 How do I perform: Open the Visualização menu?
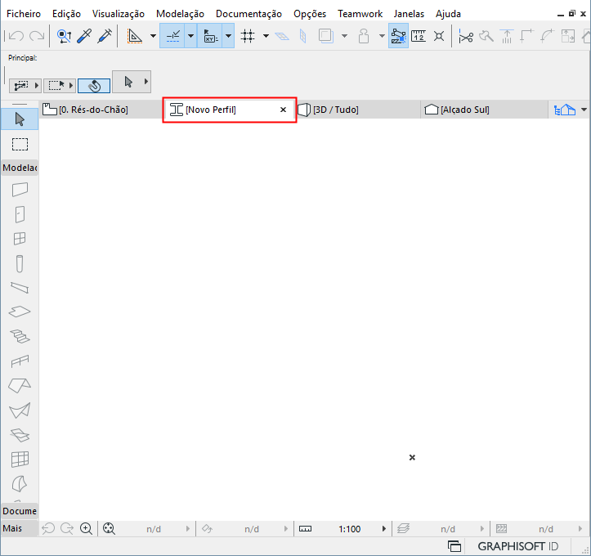coord(119,14)
